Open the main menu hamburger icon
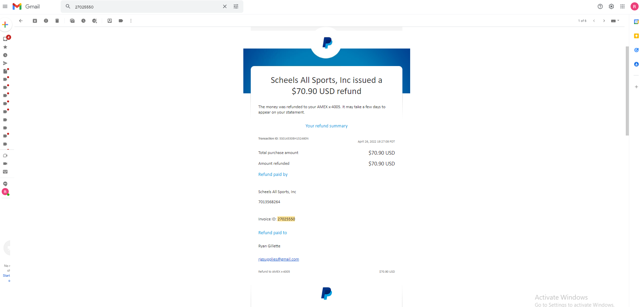The width and height of the screenshot is (640, 307). [5, 6]
